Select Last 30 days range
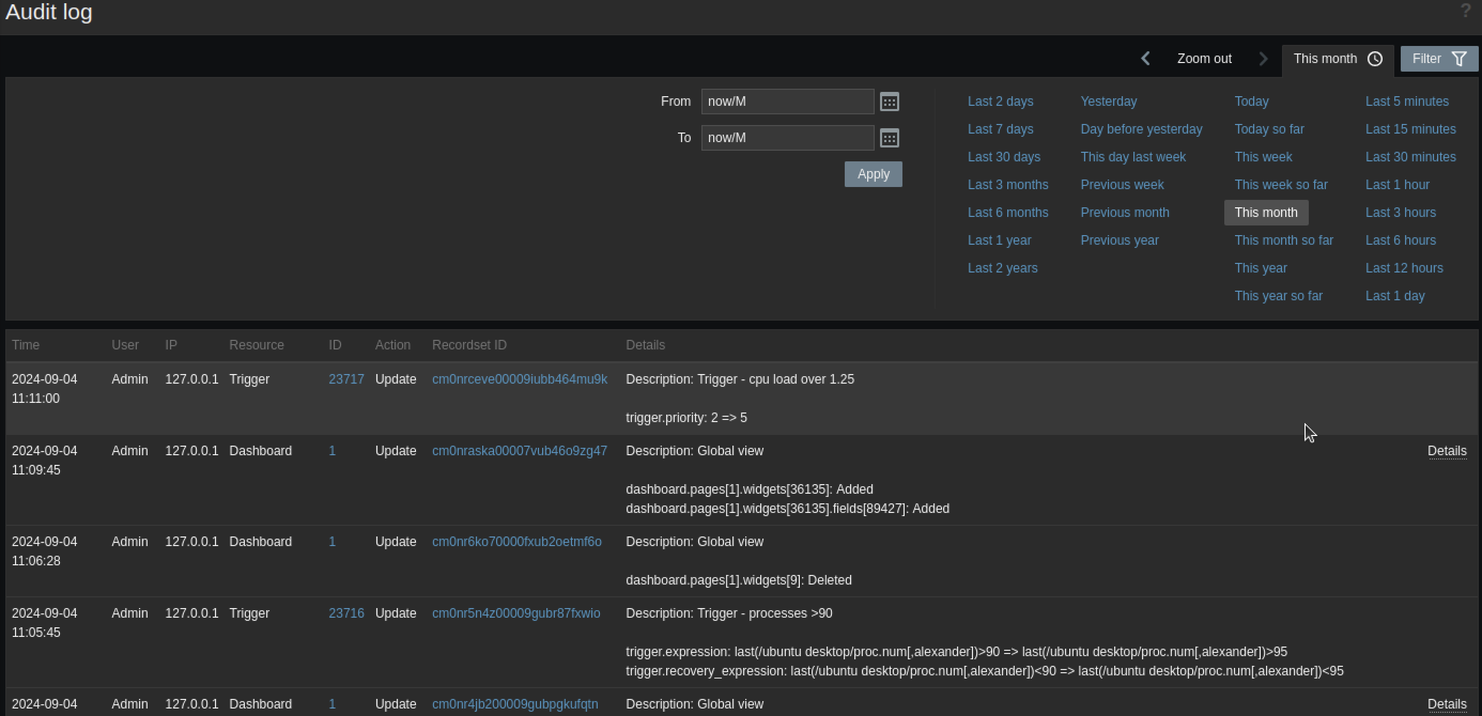Image resolution: width=1482 pixels, height=716 pixels. [1004, 157]
